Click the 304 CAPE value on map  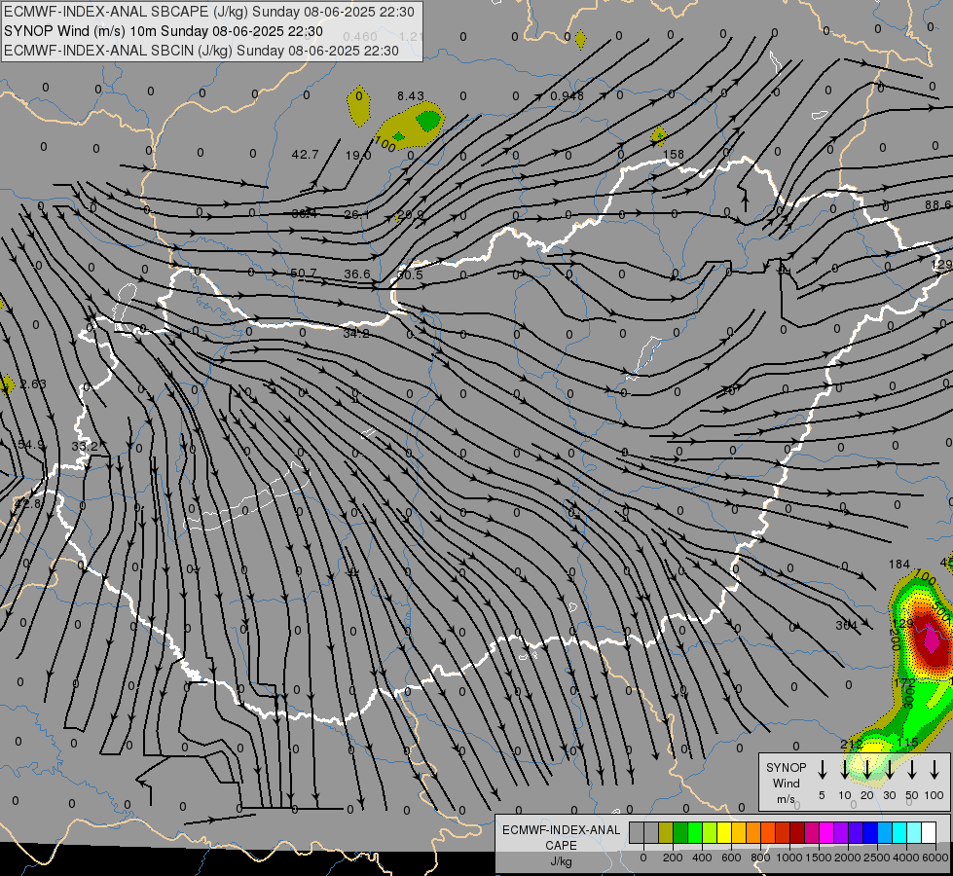[x=846, y=625]
